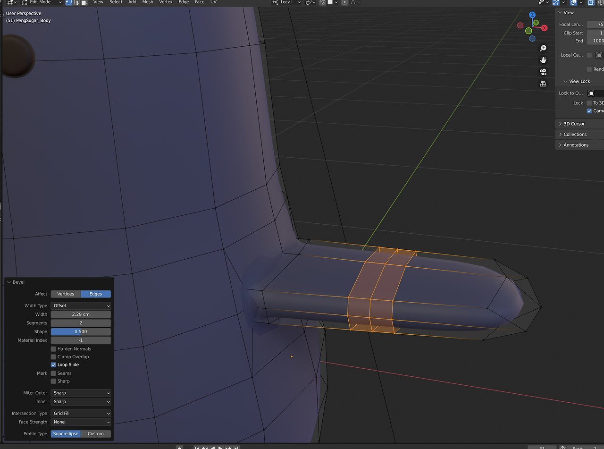Open the Vertex menu

coord(166,2)
